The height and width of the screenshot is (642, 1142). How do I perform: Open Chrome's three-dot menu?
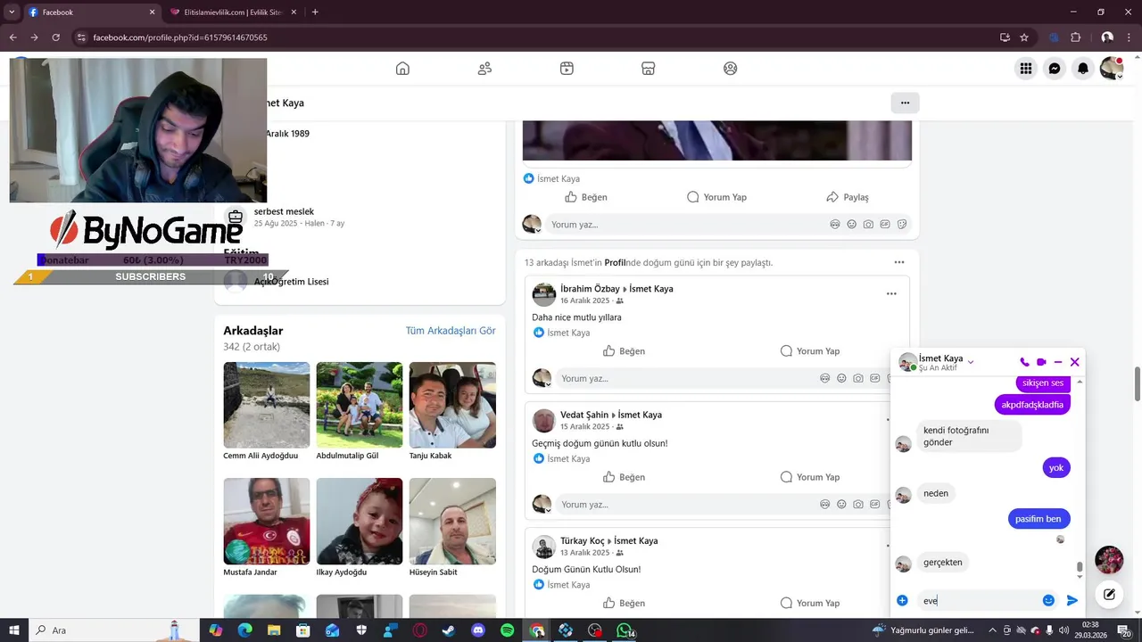(x=1130, y=37)
